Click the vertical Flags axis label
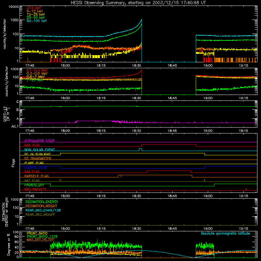This screenshot has width=261, height=261. tap(13, 163)
